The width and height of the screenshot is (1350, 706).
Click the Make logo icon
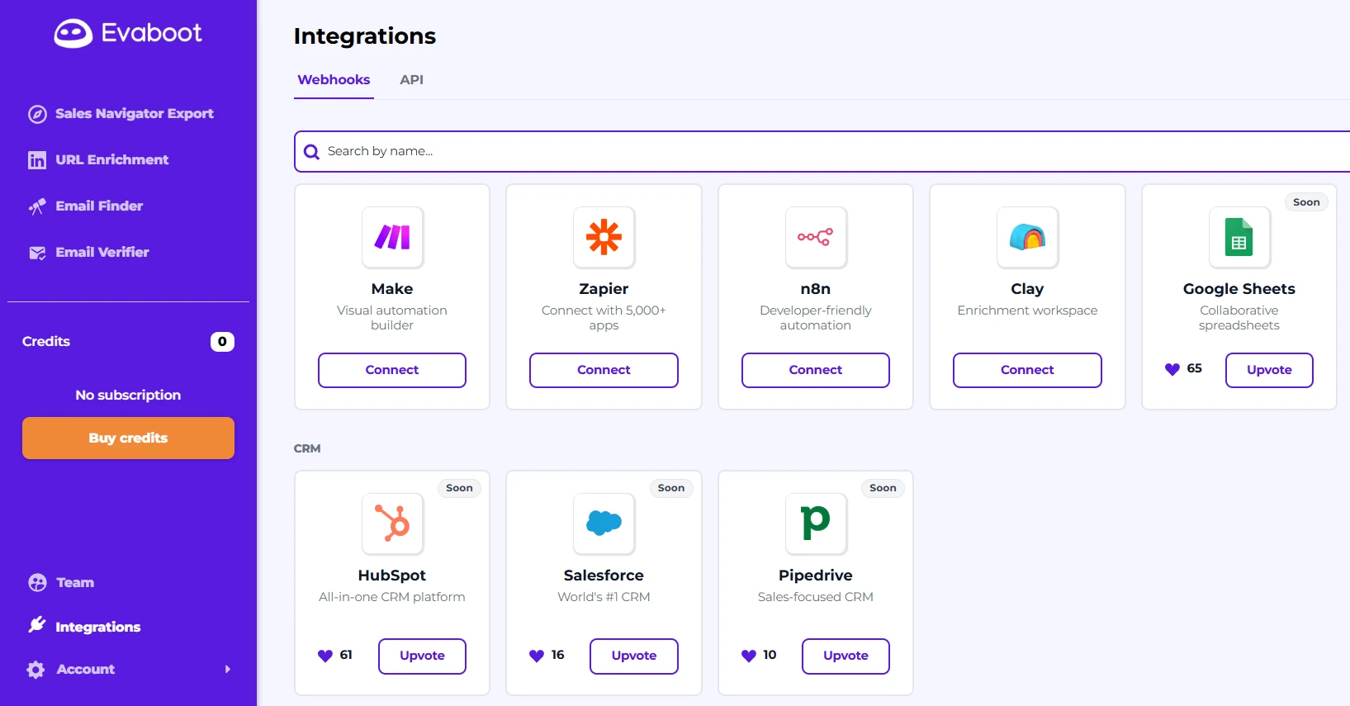click(392, 238)
